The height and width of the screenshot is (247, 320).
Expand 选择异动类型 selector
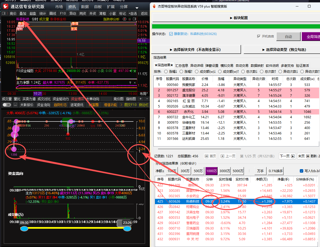coord(282,50)
